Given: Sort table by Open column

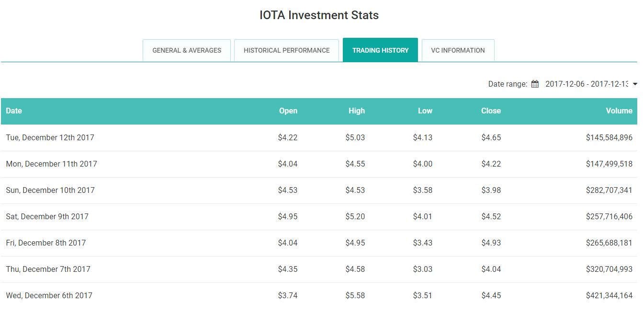Looking at the screenshot, I should coord(288,111).
